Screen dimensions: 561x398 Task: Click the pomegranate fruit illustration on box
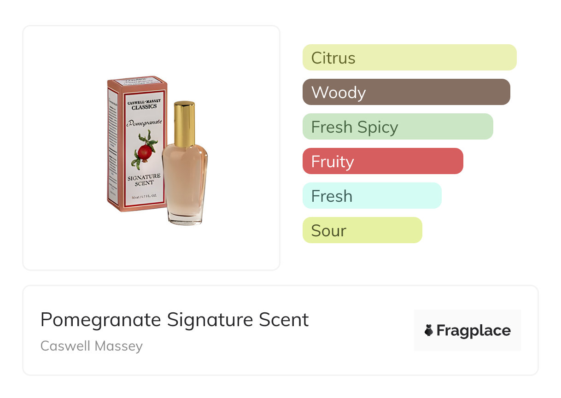point(145,152)
